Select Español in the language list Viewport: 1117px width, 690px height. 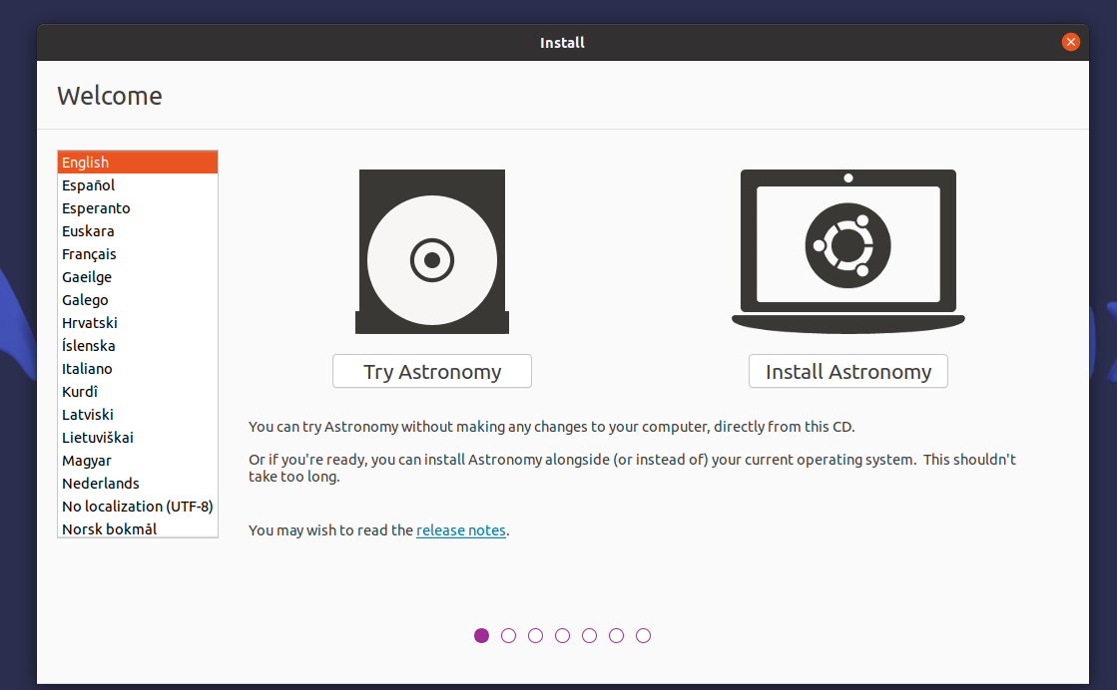pyautogui.click(x=138, y=184)
